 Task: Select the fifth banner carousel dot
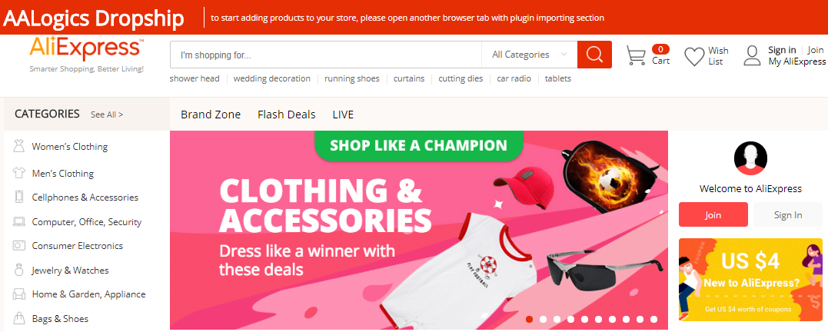coord(584,319)
